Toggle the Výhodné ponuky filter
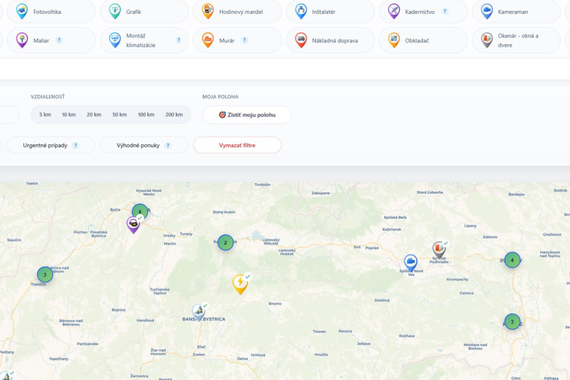This screenshot has width=570, height=380. (144, 145)
